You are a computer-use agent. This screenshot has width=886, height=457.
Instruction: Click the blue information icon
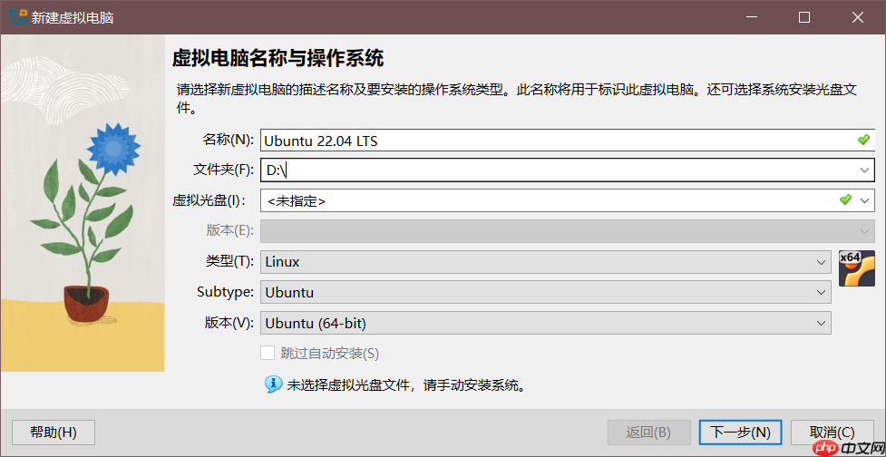(x=274, y=384)
